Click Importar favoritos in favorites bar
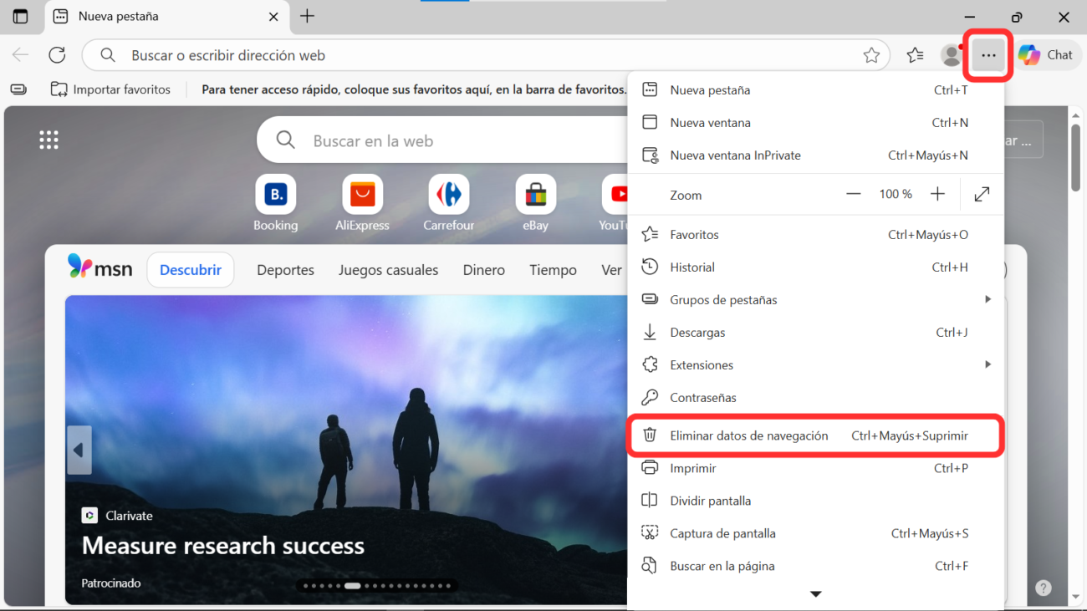The height and width of the screenshot is (611, 1087). tap(111, 89)
